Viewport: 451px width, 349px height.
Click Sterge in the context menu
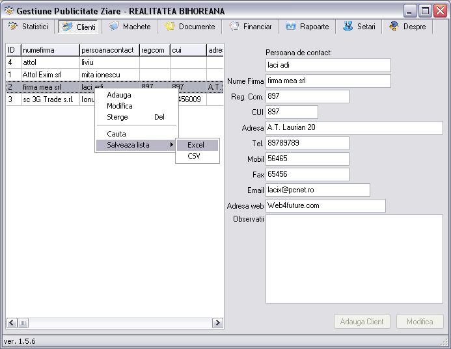point(118,117)
